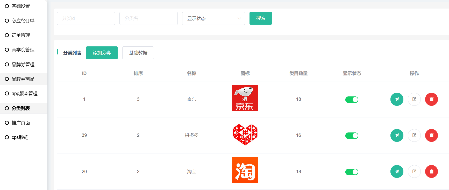Open app版本管理 in the sidebar
Viewport: 449px width, 190px height.
[x=24, y=94]
